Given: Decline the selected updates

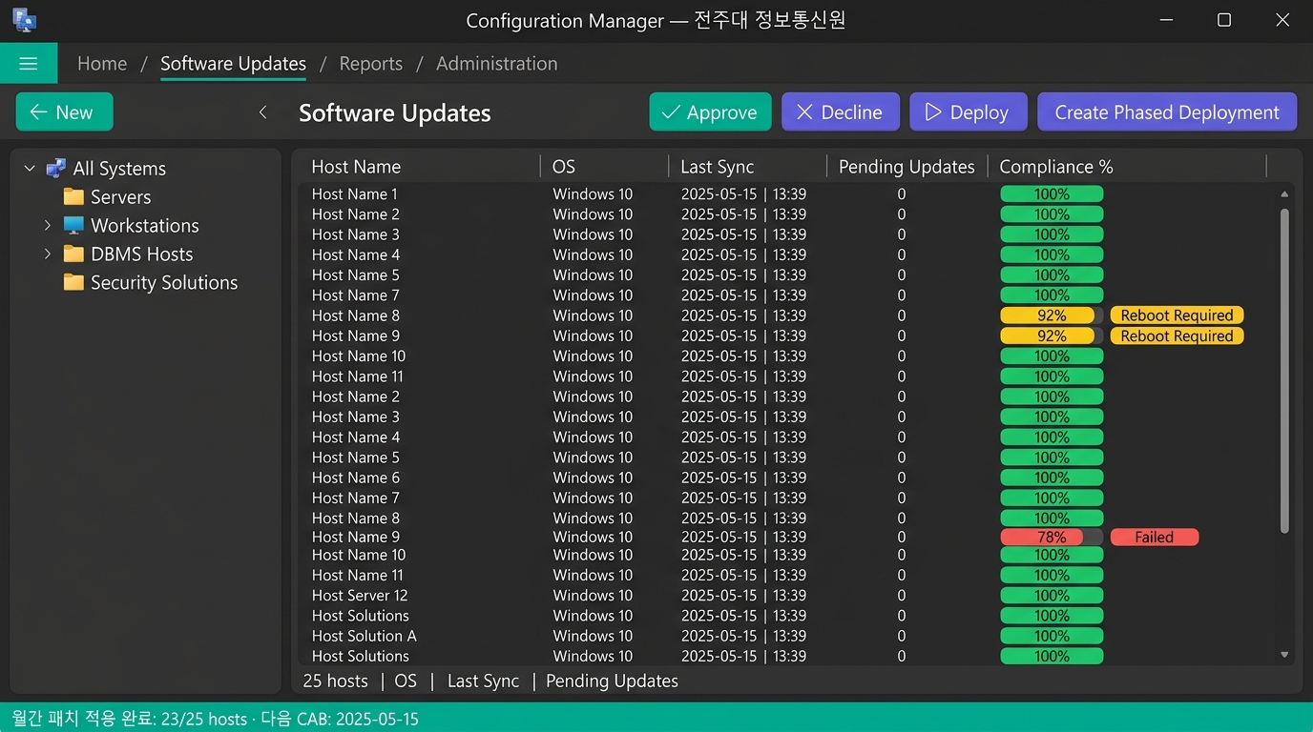Looking at the screenshot, I should tap(840, 112).
